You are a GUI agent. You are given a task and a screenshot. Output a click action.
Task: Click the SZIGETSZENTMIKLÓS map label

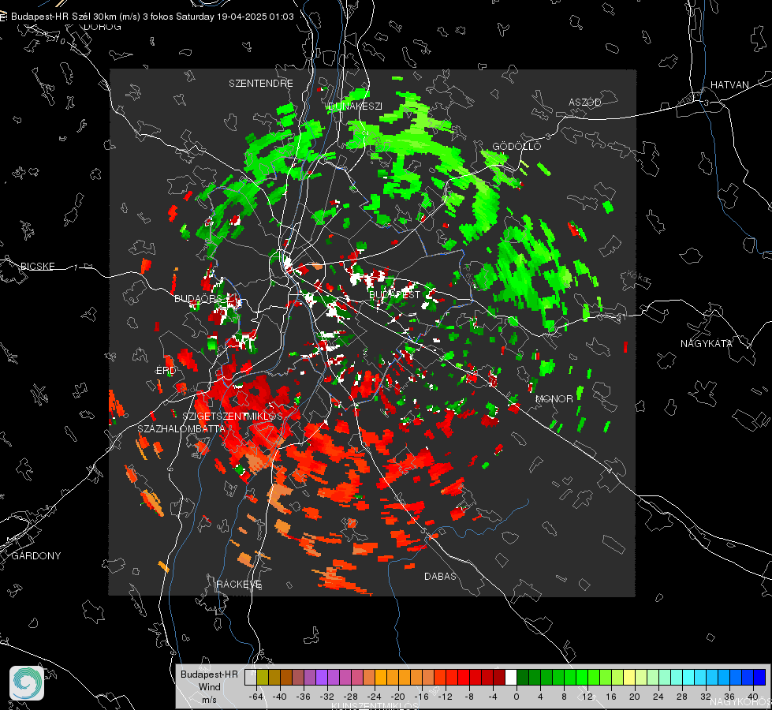click(x=233, y=417)
